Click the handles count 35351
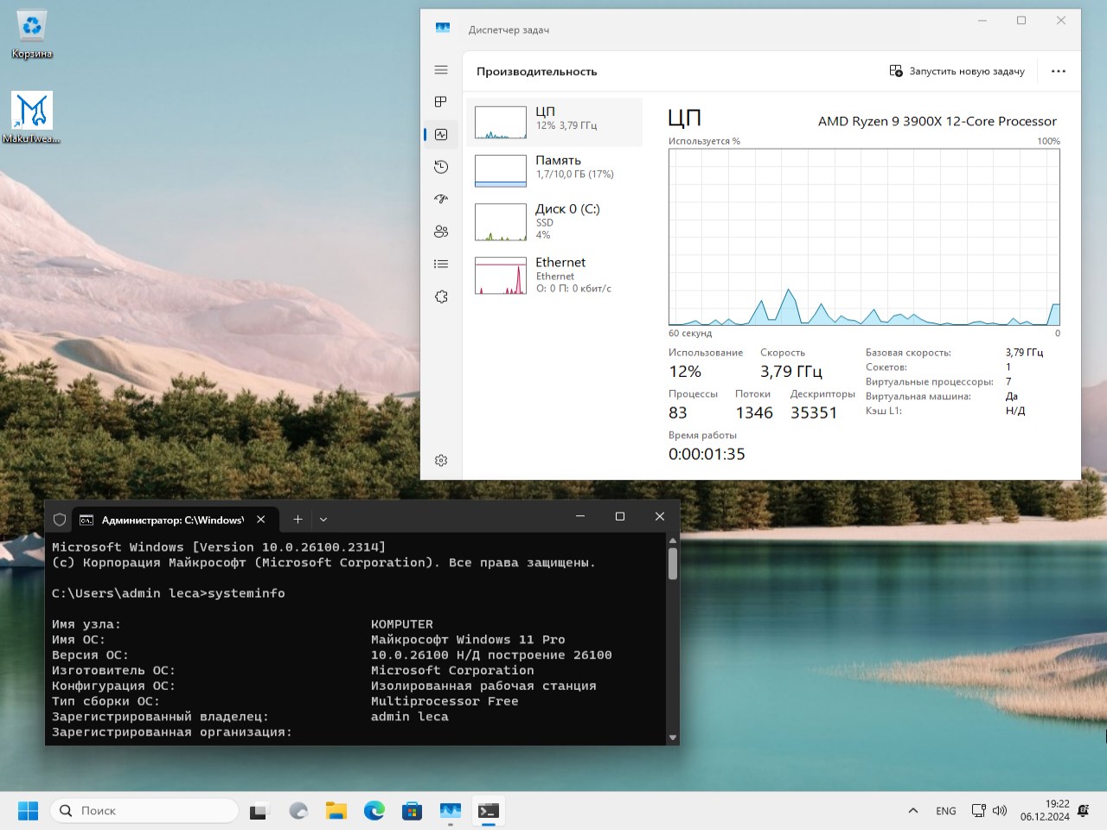Image resolution: width=1107 pixels, height=830 pixels. tap(814, 413)
